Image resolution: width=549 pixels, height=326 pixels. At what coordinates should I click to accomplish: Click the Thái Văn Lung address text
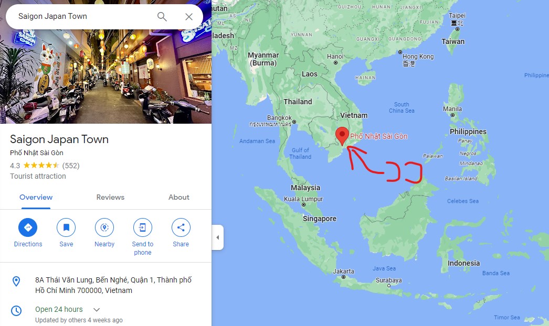(113, 285)
